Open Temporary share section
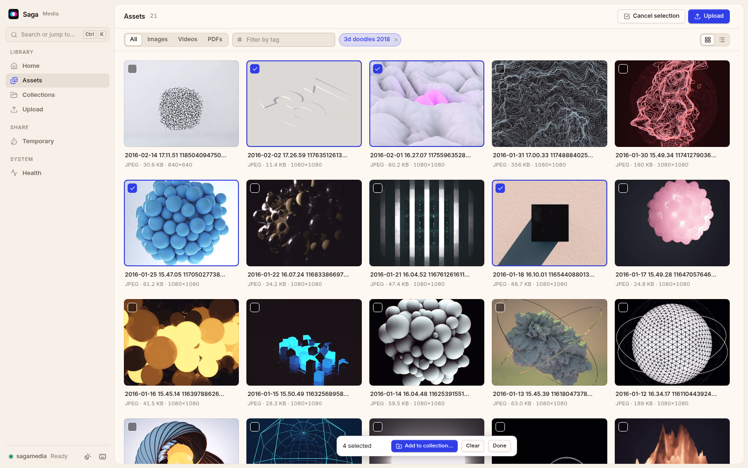The height and width of the screenshot is (468, 748). [x=58, y=141]
